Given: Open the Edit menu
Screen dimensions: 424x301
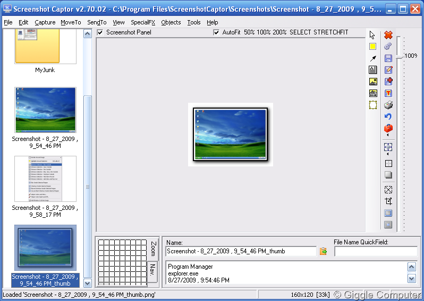Looking at the screenshot, I should pyautogui.click(x=23, y=22).
